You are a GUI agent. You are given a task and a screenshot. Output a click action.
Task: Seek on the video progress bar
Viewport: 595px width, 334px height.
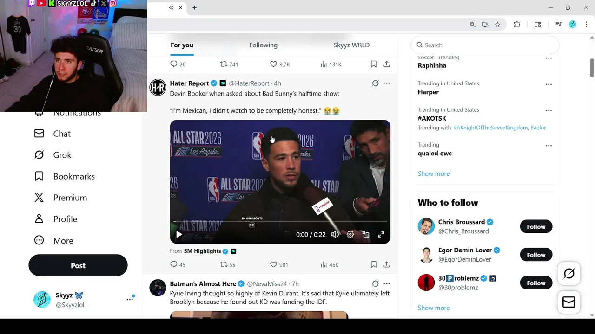pos(280,222)
